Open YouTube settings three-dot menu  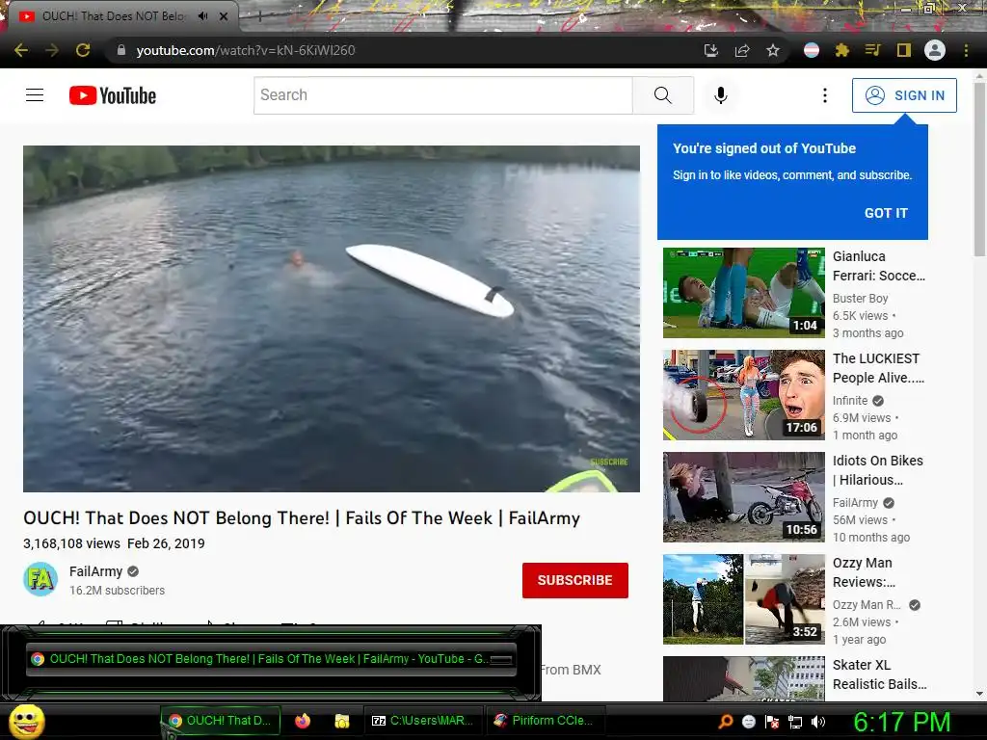click(825, 95)
